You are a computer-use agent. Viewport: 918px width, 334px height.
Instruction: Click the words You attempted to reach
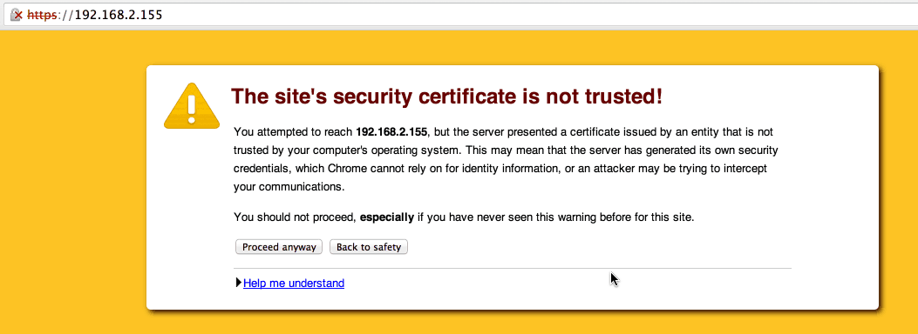coord(293,132)
